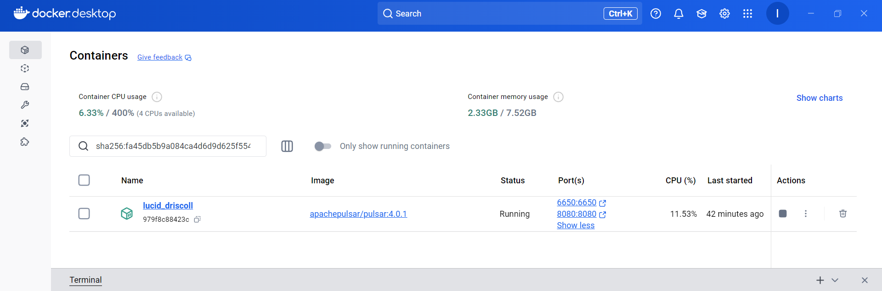The height and width of the screenshot is (291, 882).
Task: Open the Builds wrench icon in sidebar
Action: [25, 105]
